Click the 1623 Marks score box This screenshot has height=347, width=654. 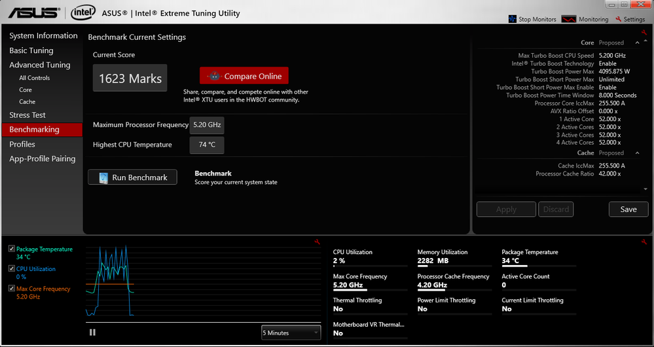point(130,78)
